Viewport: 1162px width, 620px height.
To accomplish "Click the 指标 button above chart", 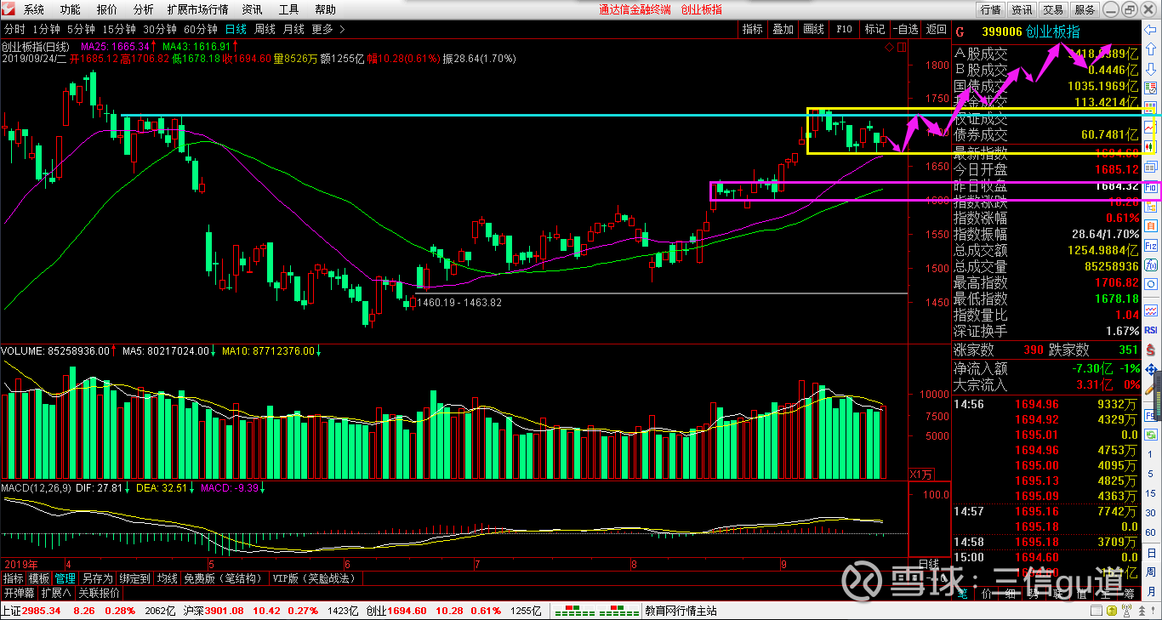I will click(x=753, y=29).
